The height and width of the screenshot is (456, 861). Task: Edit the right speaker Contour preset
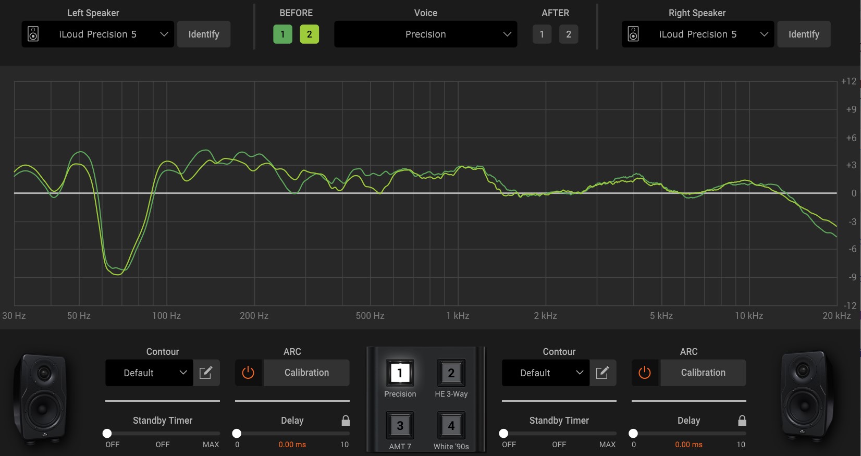click(x=603, y=373)
